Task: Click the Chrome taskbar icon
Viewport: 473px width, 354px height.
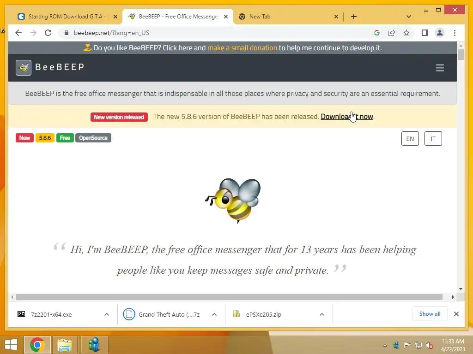Action: [x=37, y=345]
